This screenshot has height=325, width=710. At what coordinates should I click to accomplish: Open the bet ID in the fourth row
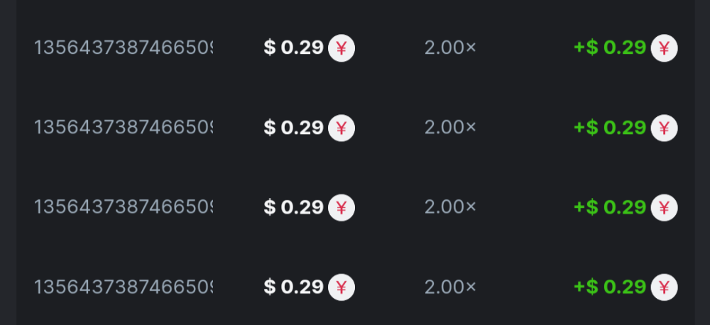124,287
